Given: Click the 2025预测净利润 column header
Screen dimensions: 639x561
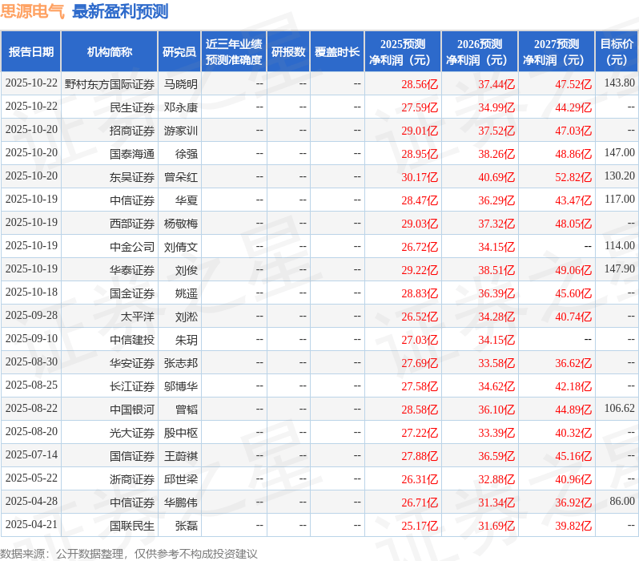Looking at the screenshot, I should click(403, 52).
